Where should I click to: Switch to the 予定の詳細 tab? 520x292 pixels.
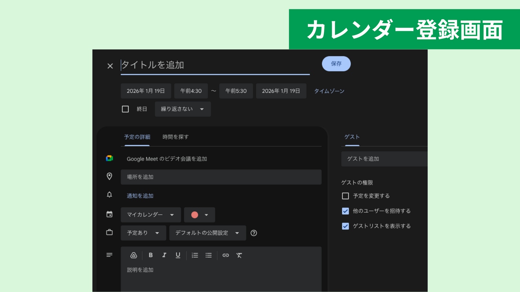point(137,137)
